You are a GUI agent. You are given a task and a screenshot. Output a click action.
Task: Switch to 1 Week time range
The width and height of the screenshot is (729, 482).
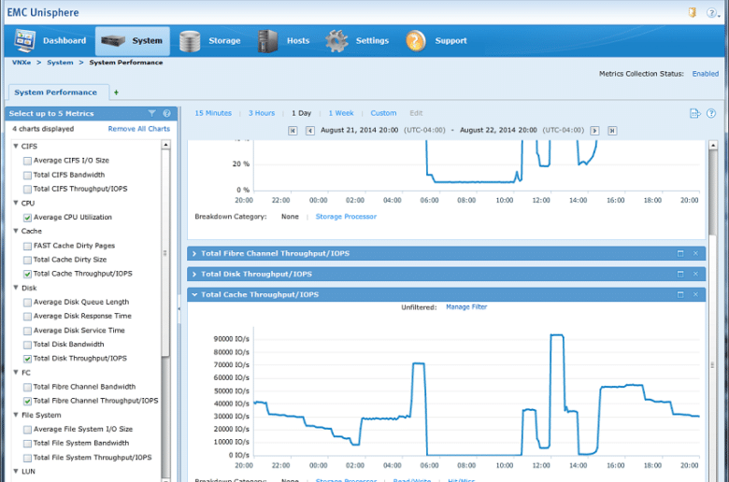pyautogui.click(x=341, y=113)
